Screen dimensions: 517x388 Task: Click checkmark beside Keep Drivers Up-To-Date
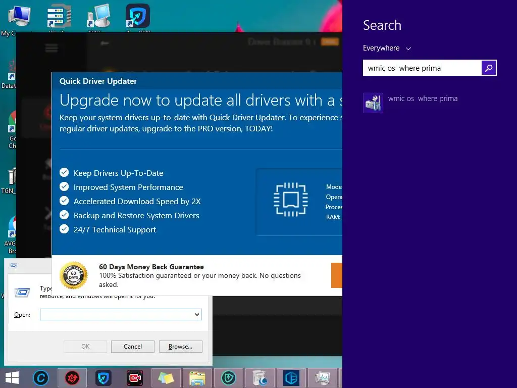pos(64,173)
